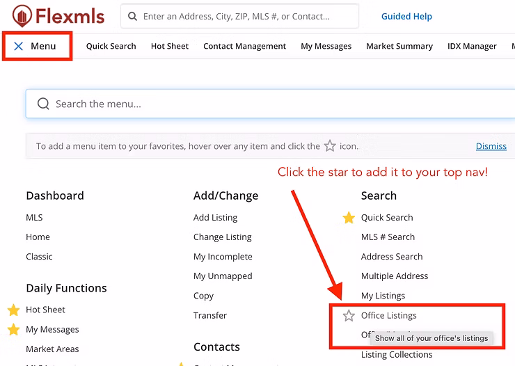This screenshot has height=366, width=515.
Task: Select MLS # Search under Search
Action: coord(388,237)
